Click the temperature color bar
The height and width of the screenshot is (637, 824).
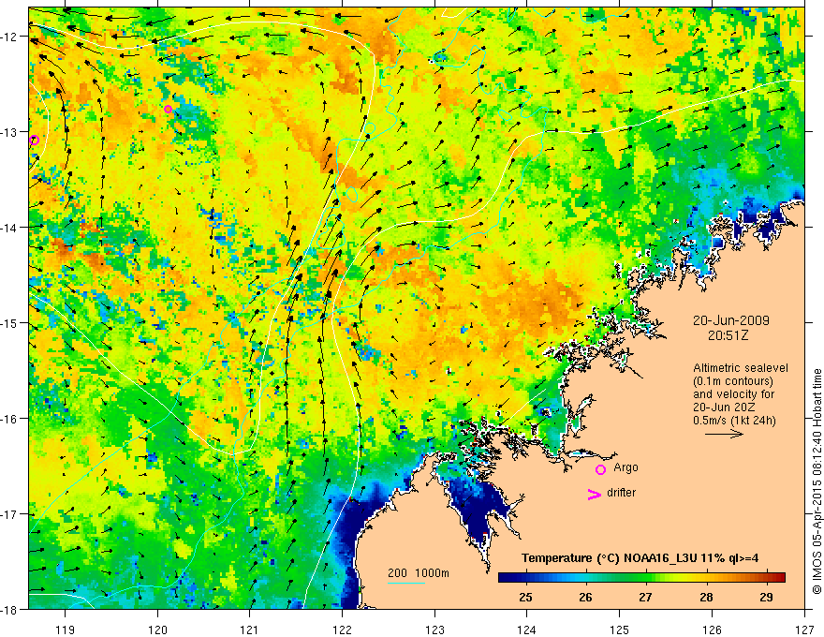tap(641, 577)
